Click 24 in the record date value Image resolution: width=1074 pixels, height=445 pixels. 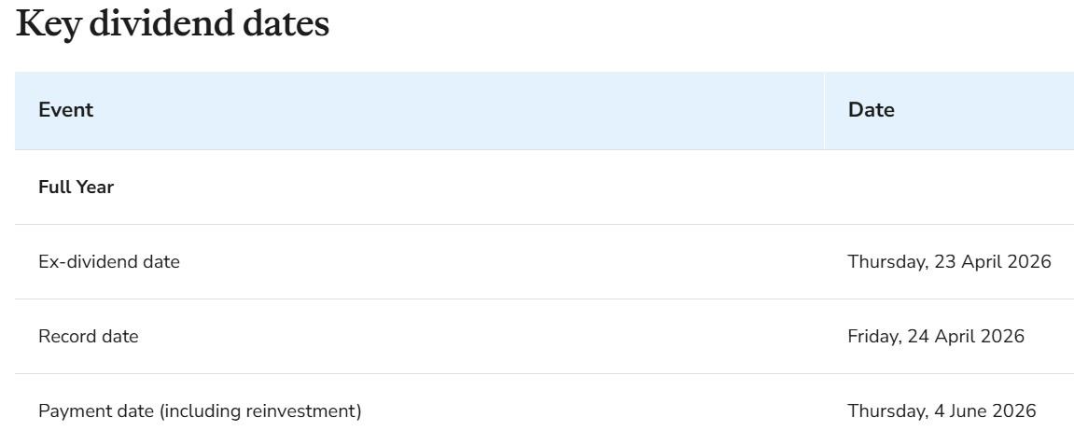click(917, 337)
